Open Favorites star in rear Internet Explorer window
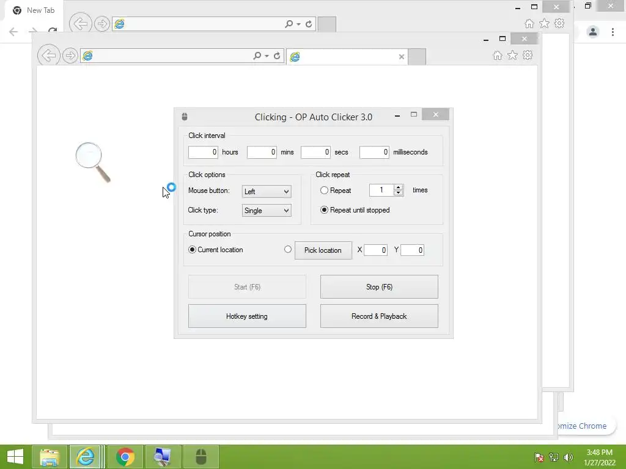 click(544, 24)
